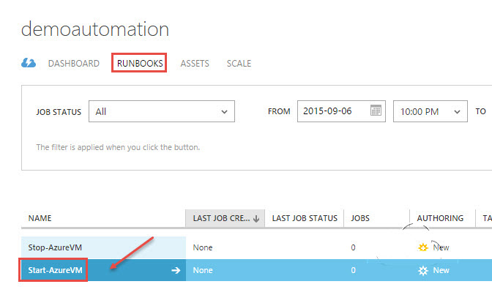
Task: Select the Stop-AzureVM runbook
Action: click(55, 247)
